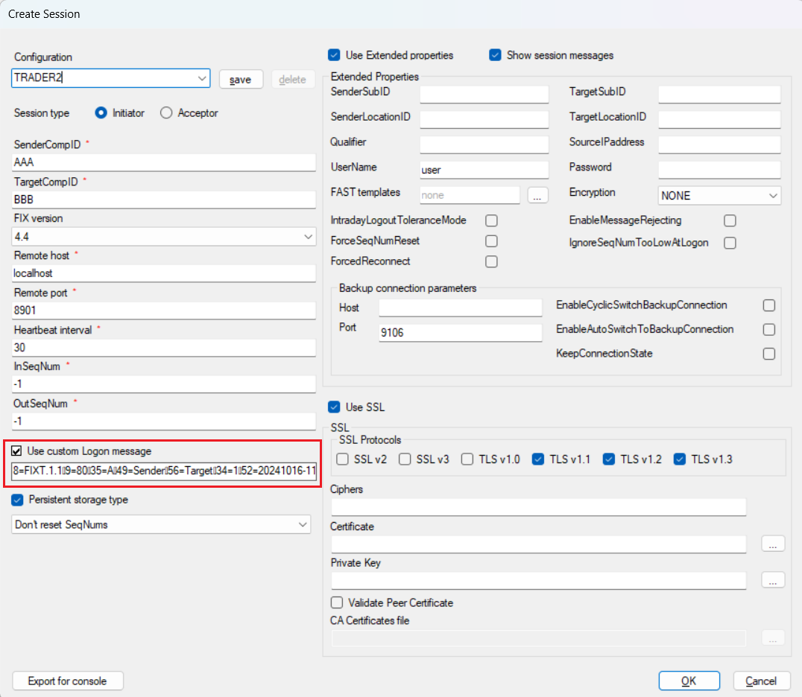Click in the UserName field

coord(483,170)
